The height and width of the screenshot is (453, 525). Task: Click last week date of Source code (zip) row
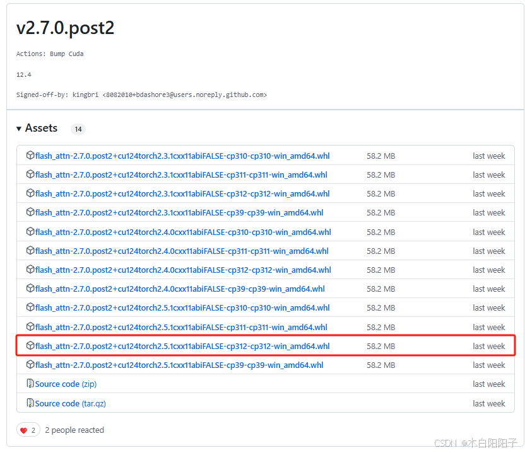click(489, 384)
